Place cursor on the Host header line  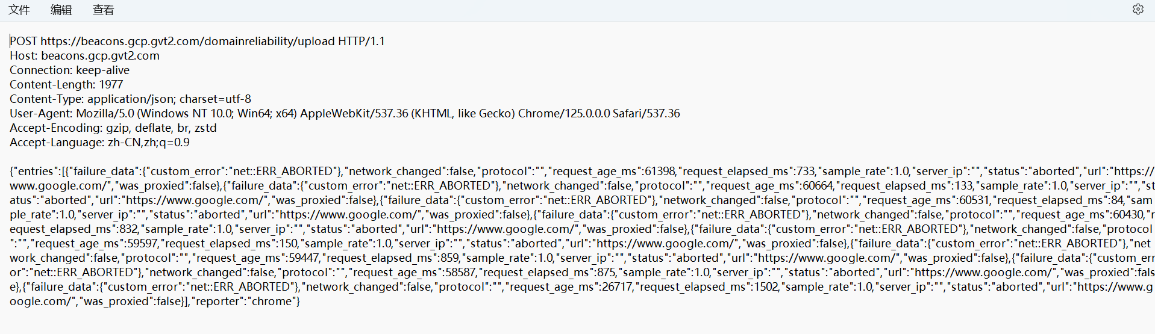85,55
